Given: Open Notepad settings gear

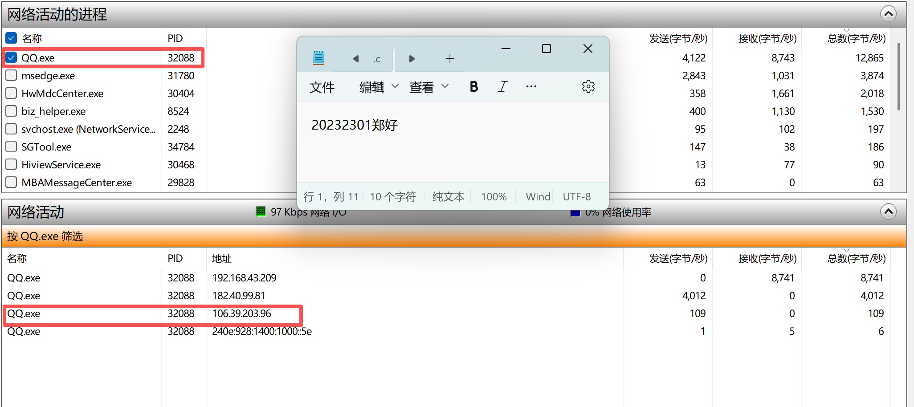Looking at the screenshot, I should click(x=588, y=87).
